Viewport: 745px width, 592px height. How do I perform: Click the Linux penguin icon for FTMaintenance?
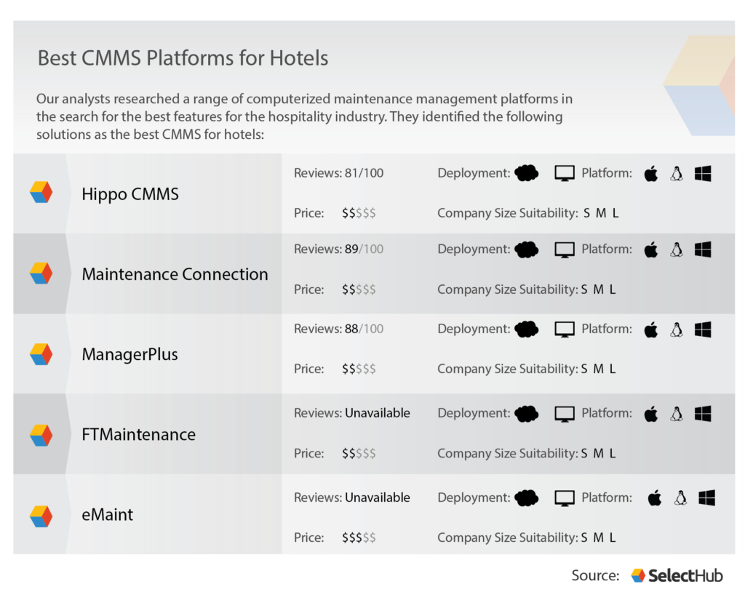(677, 414)
